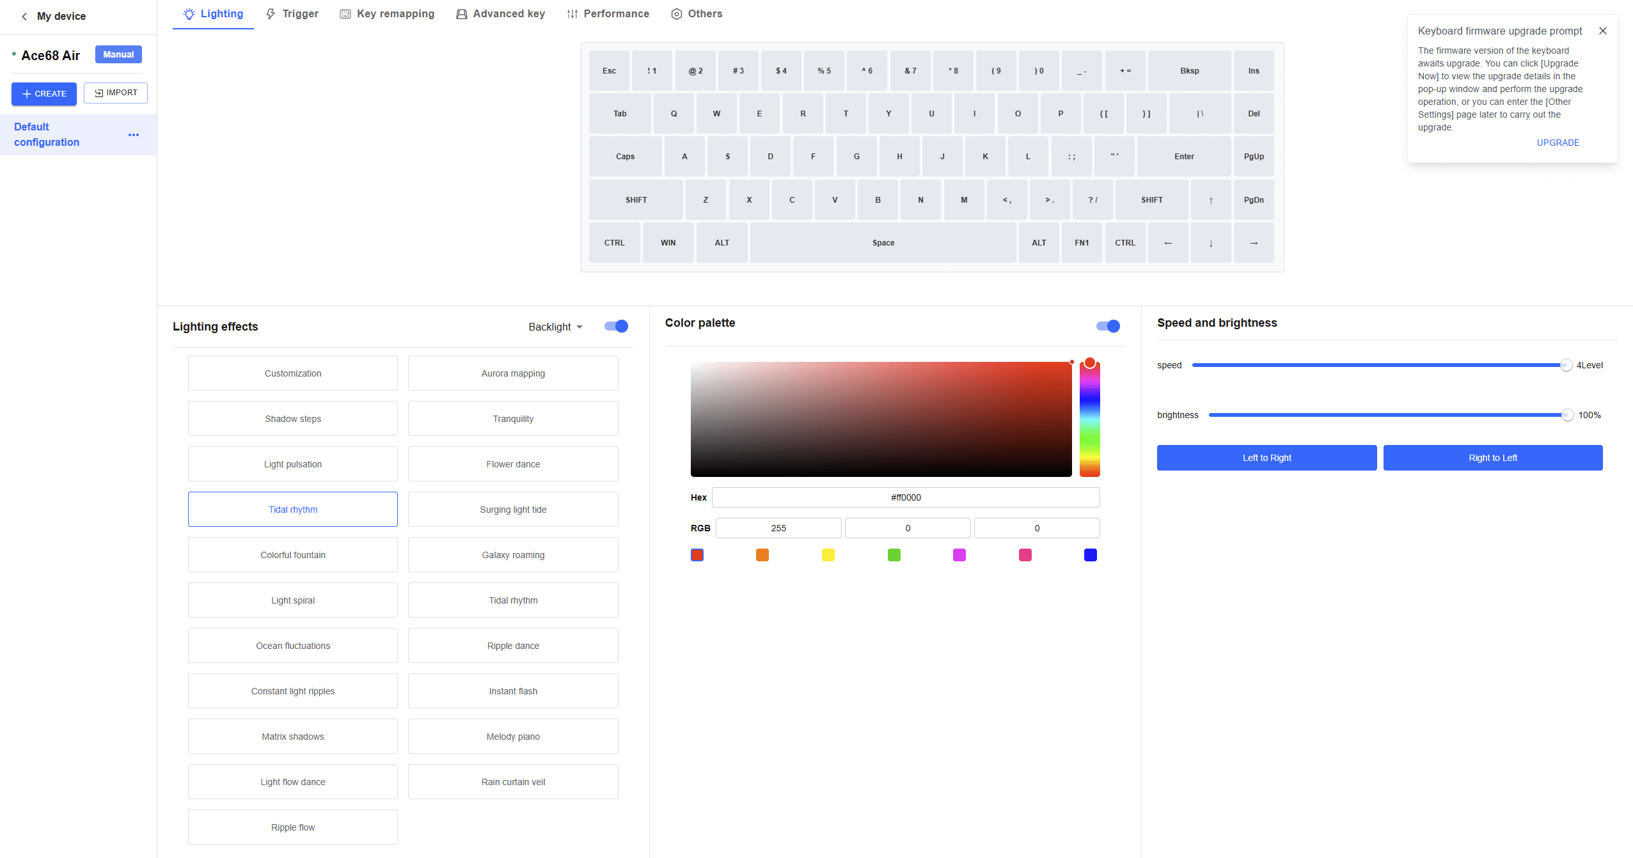This screenshot has height=858, width=1633.
Task: Click the Performance sliders icon
Action: (x=572, y=14)
